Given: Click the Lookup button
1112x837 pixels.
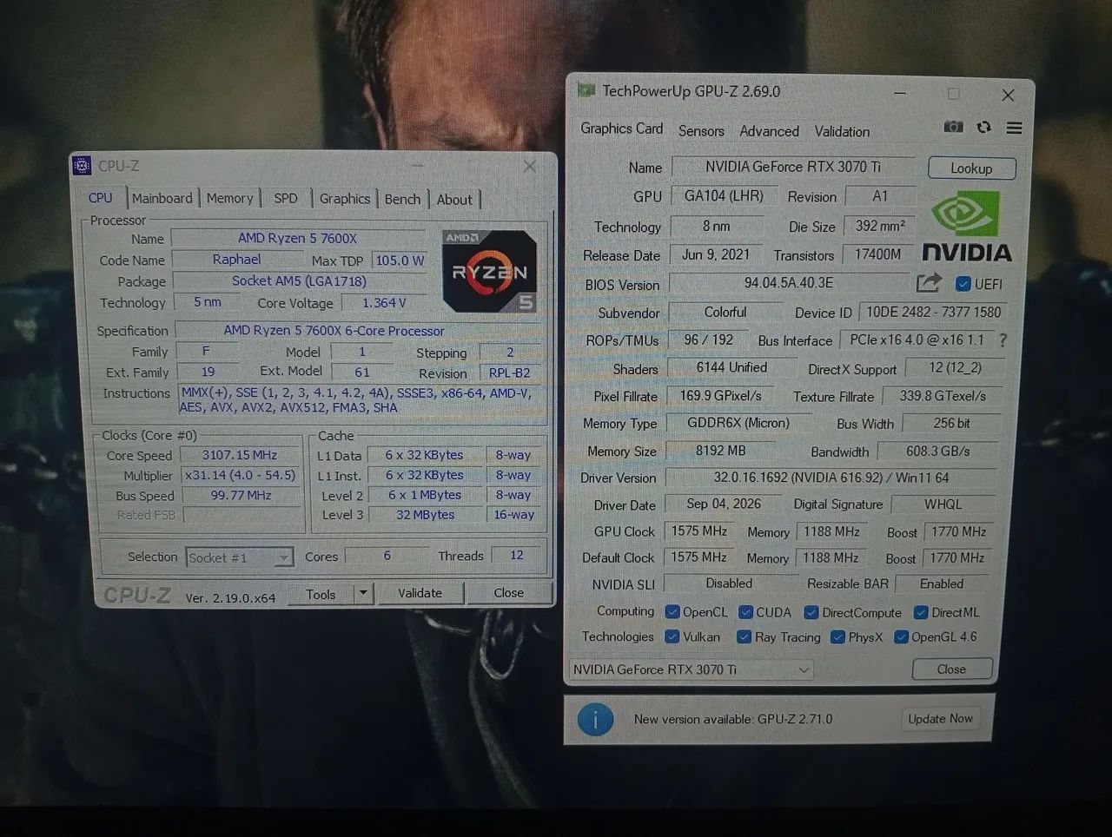Looking at the screenshot, I should pyautogui.click(x=971, y=168).
